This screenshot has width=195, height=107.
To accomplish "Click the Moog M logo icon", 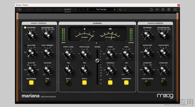I will coord(19,10).
